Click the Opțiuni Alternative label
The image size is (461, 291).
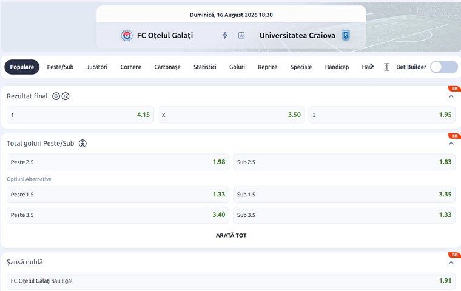click(x=29, y=179)
